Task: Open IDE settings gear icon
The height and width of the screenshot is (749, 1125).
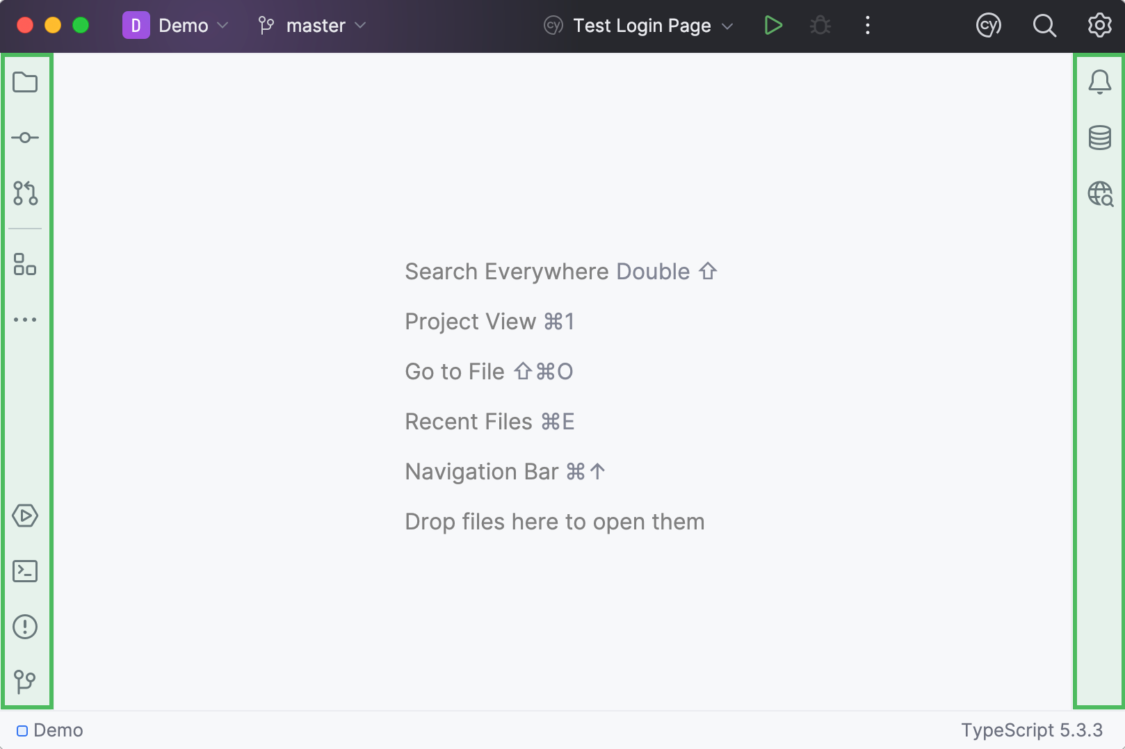Action: [1100, 26]
